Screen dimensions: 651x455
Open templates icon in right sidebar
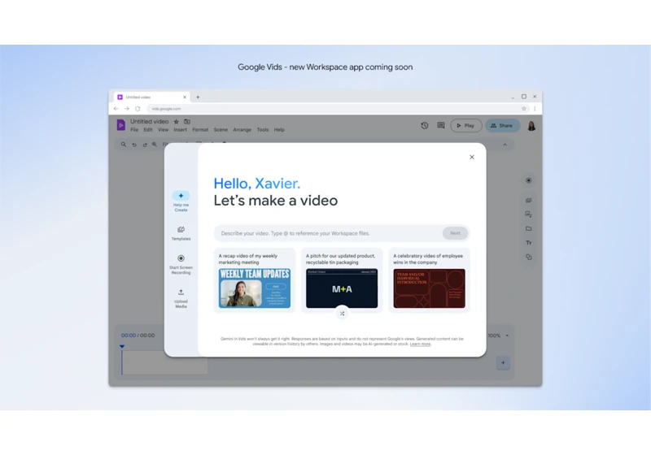(x=528, y=200)
